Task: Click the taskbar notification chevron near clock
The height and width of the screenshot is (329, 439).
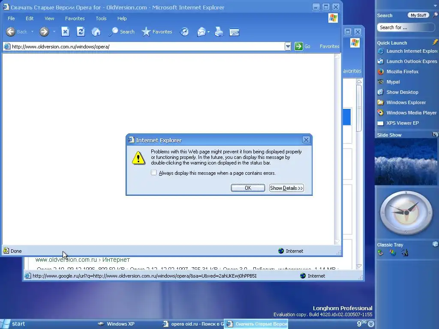Action: [x=371, y=324]
